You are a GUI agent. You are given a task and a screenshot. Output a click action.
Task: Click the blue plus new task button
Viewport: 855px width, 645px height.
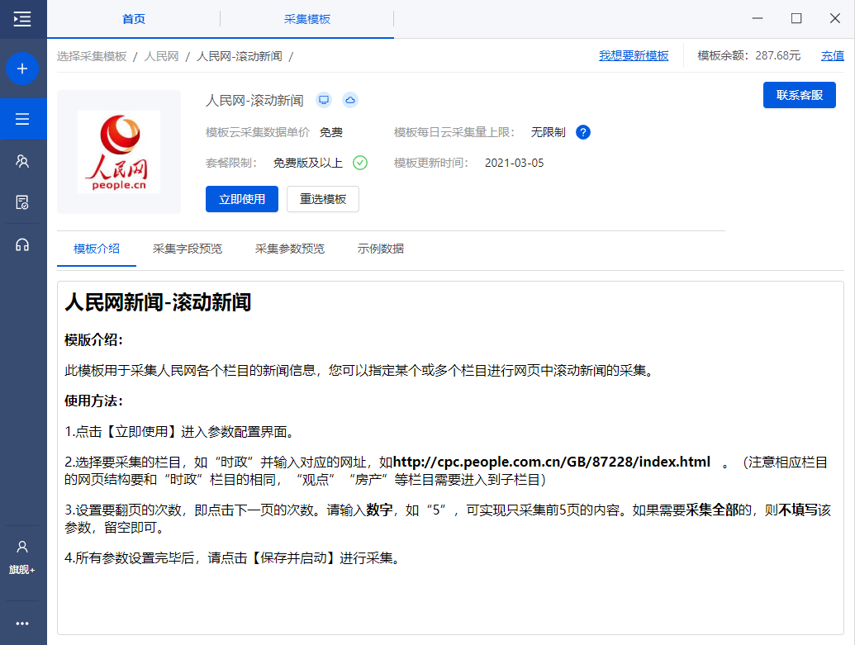coord(22,69)
